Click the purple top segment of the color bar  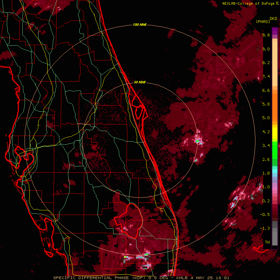(275, 31)
